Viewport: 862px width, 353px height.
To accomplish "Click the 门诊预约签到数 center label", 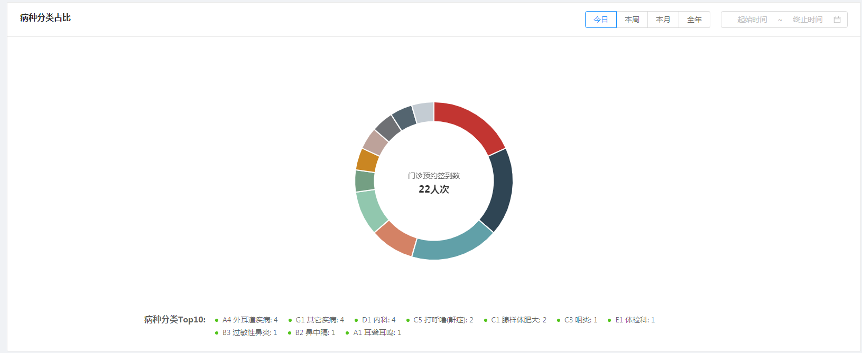I will [x=434, y=176].
